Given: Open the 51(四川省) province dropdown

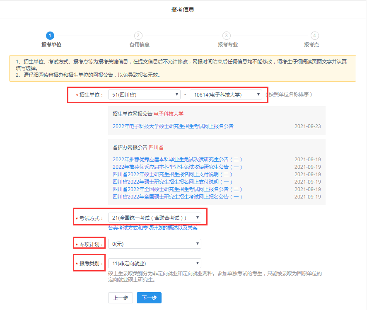Looking at the screenshot, I should 144,94.
